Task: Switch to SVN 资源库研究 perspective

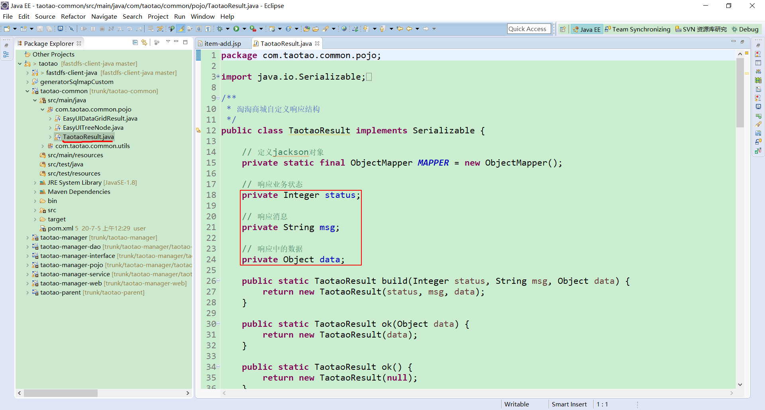Action: (x=701, y=29)
